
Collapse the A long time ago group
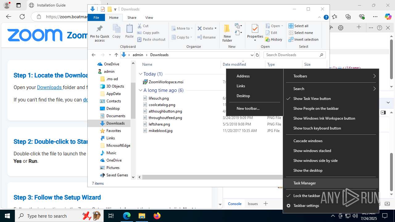(140, 90)
